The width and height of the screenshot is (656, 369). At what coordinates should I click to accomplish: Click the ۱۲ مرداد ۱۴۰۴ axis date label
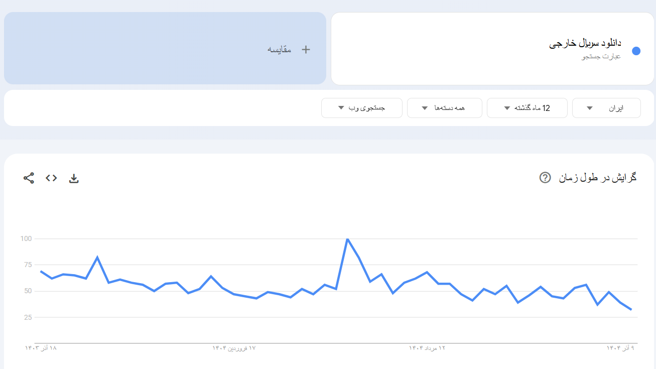click(x=427, y=347)
